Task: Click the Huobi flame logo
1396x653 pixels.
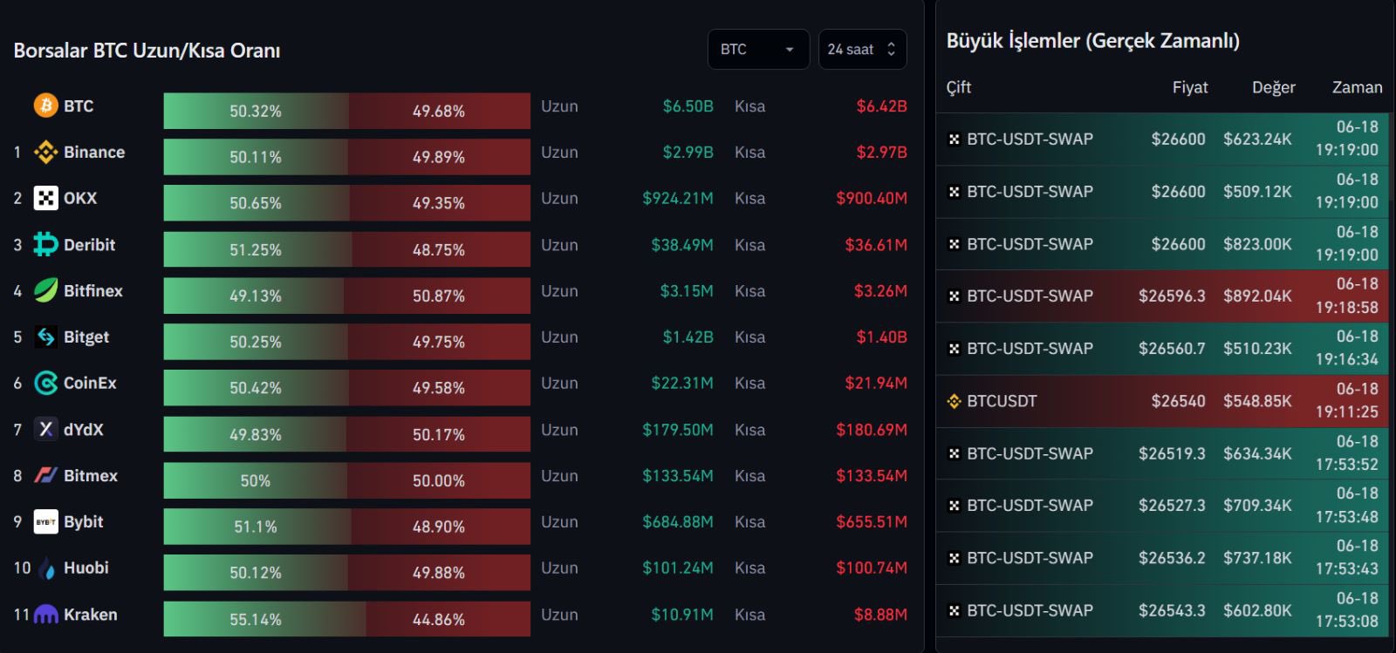Action: 45,568
